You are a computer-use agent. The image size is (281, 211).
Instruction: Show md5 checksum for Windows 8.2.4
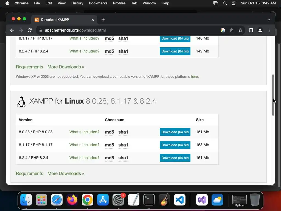tap(109, 51)
